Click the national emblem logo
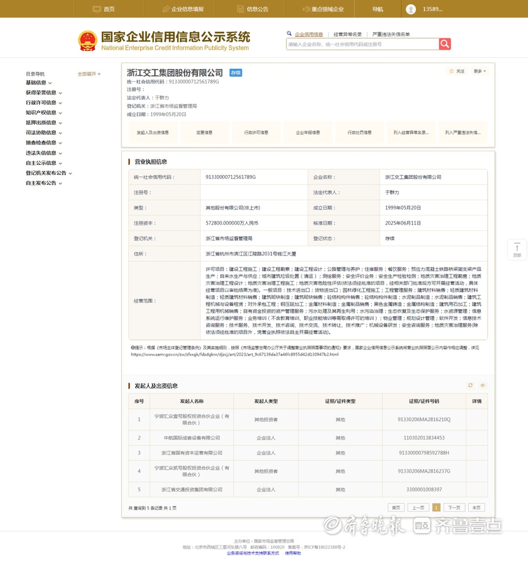528x562 pixels. pos(88,41)
